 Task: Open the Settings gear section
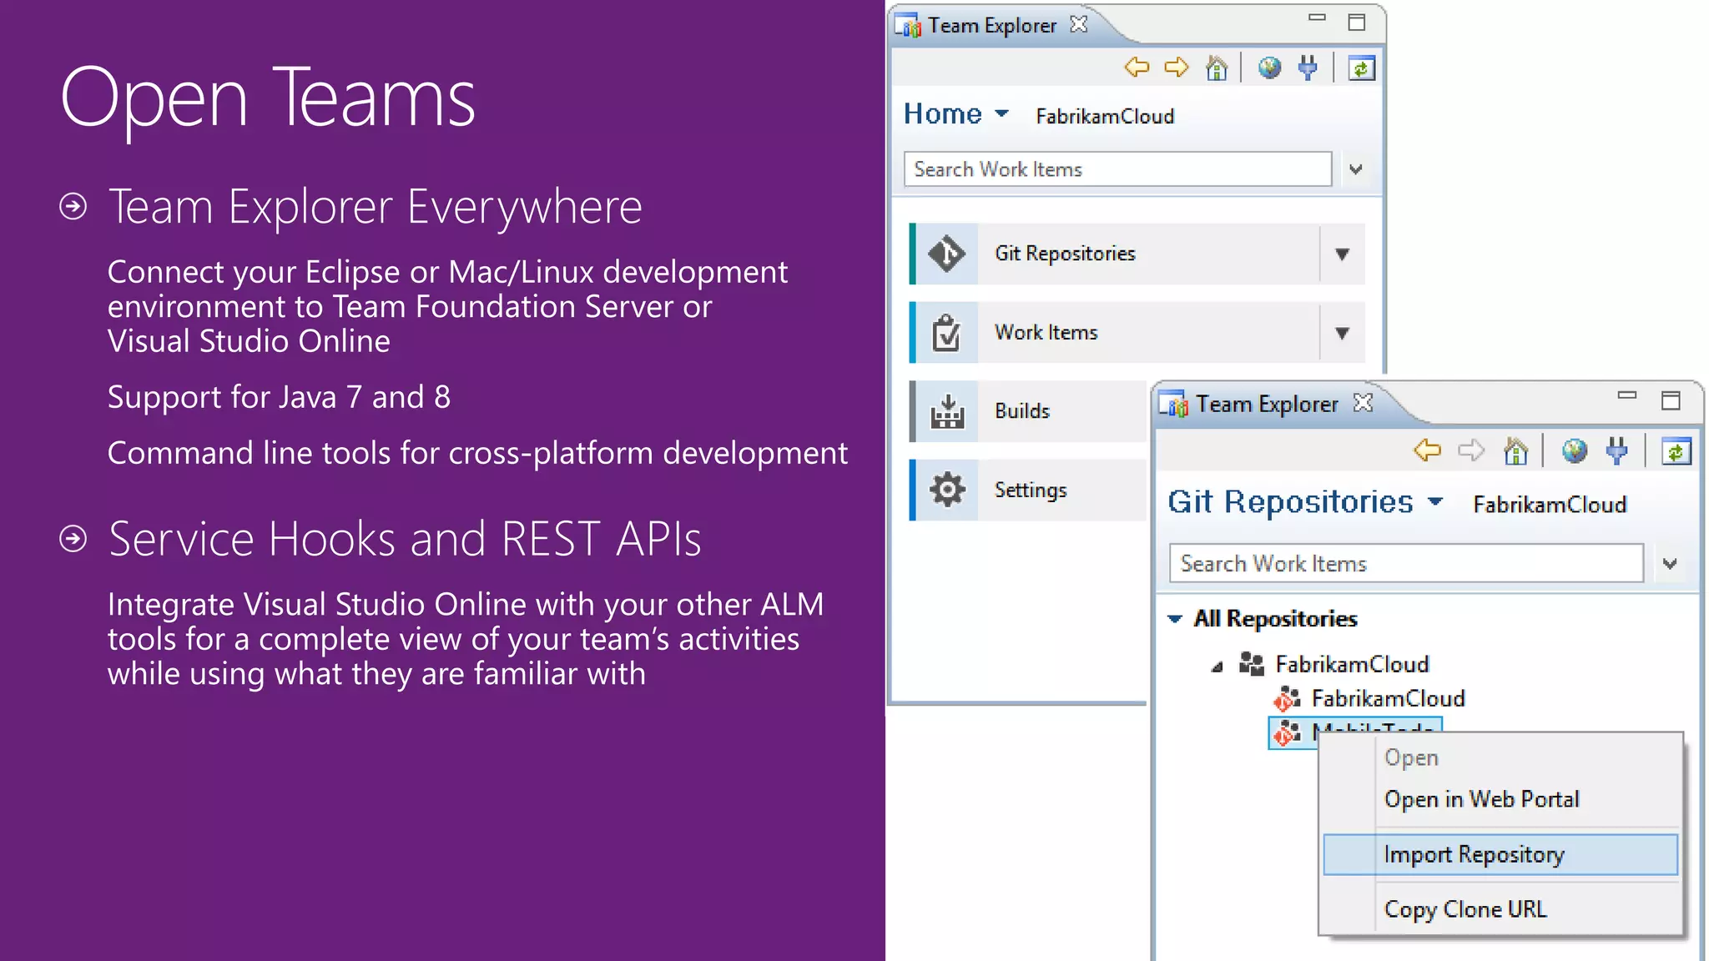(x=1030, y=490)
